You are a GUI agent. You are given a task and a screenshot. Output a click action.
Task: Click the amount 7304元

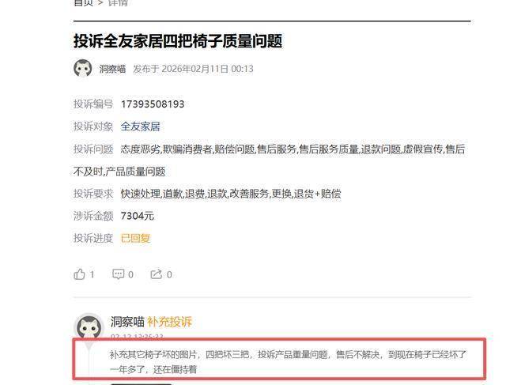tap(138, 216)
